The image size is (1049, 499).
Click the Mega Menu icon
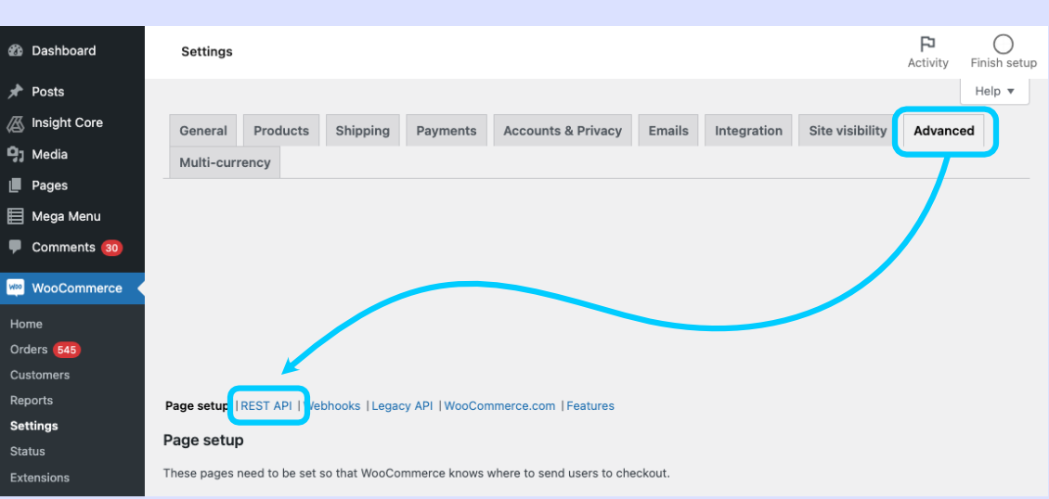click(x=16, y=216)
